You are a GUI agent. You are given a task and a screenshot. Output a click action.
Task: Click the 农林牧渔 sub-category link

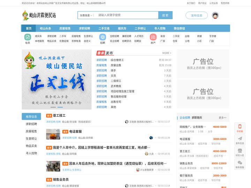(x=76, y=41)
